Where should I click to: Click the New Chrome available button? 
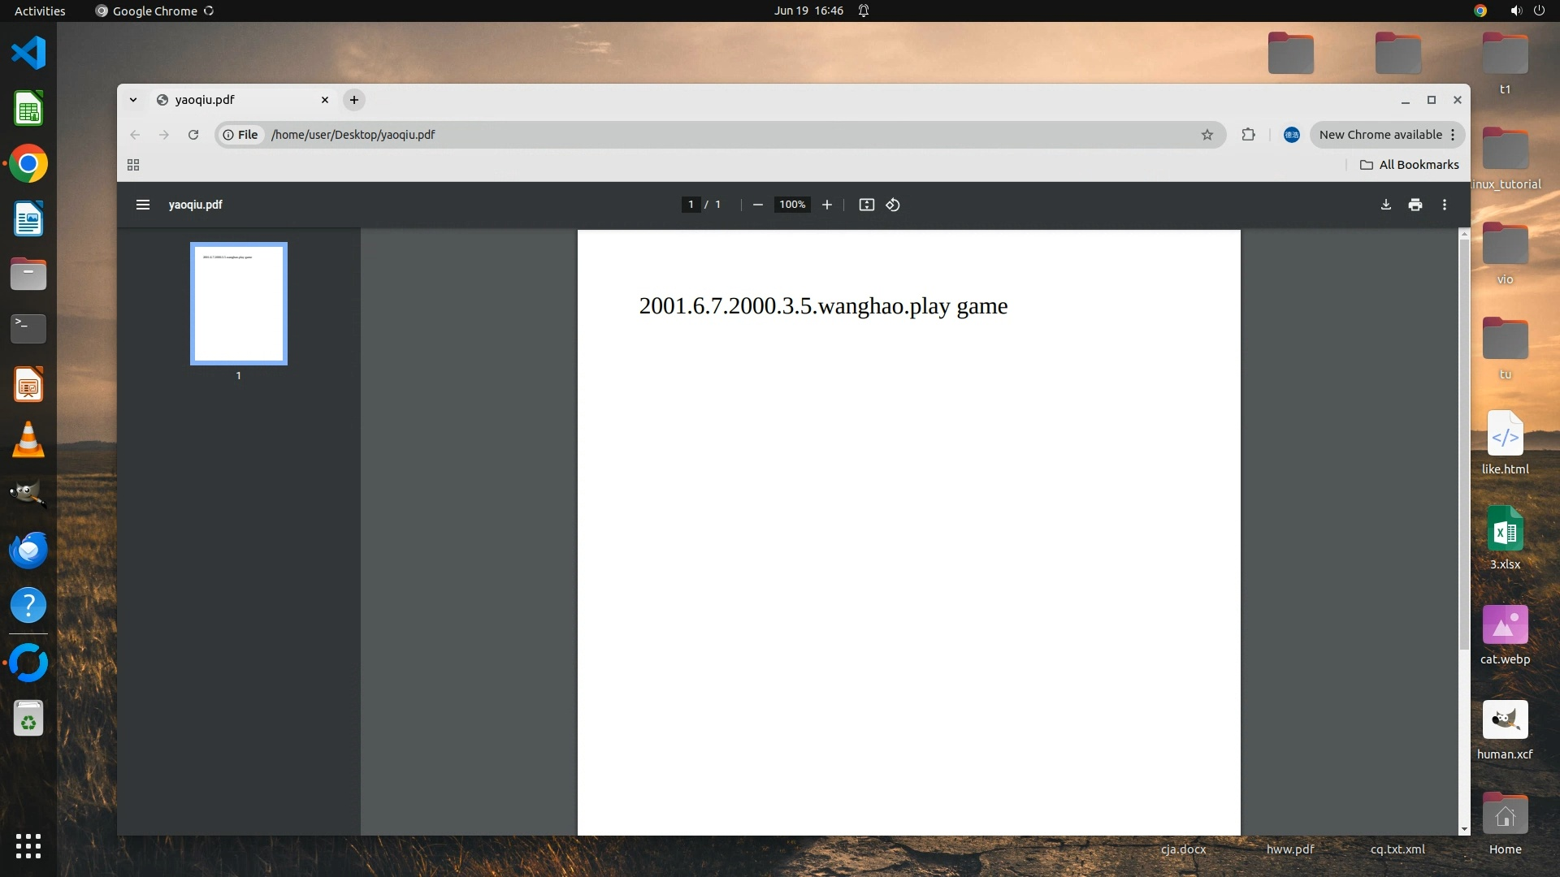pyautogui.click(x=1380, y=135)
